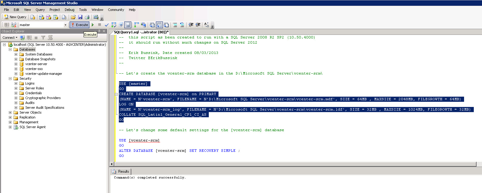
Task: Open the Help menu
Action: [x=132, y=10]
